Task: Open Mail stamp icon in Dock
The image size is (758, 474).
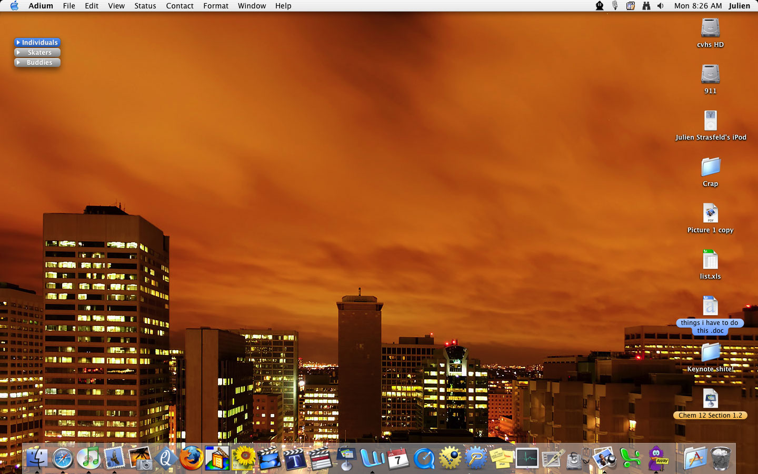Action: 114,458
